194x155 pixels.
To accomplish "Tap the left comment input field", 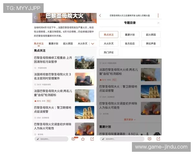I will click(51, 139).
